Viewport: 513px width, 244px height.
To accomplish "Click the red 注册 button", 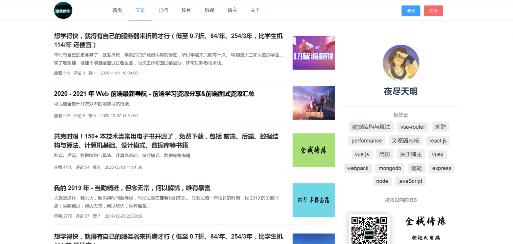I will (433, 11).
